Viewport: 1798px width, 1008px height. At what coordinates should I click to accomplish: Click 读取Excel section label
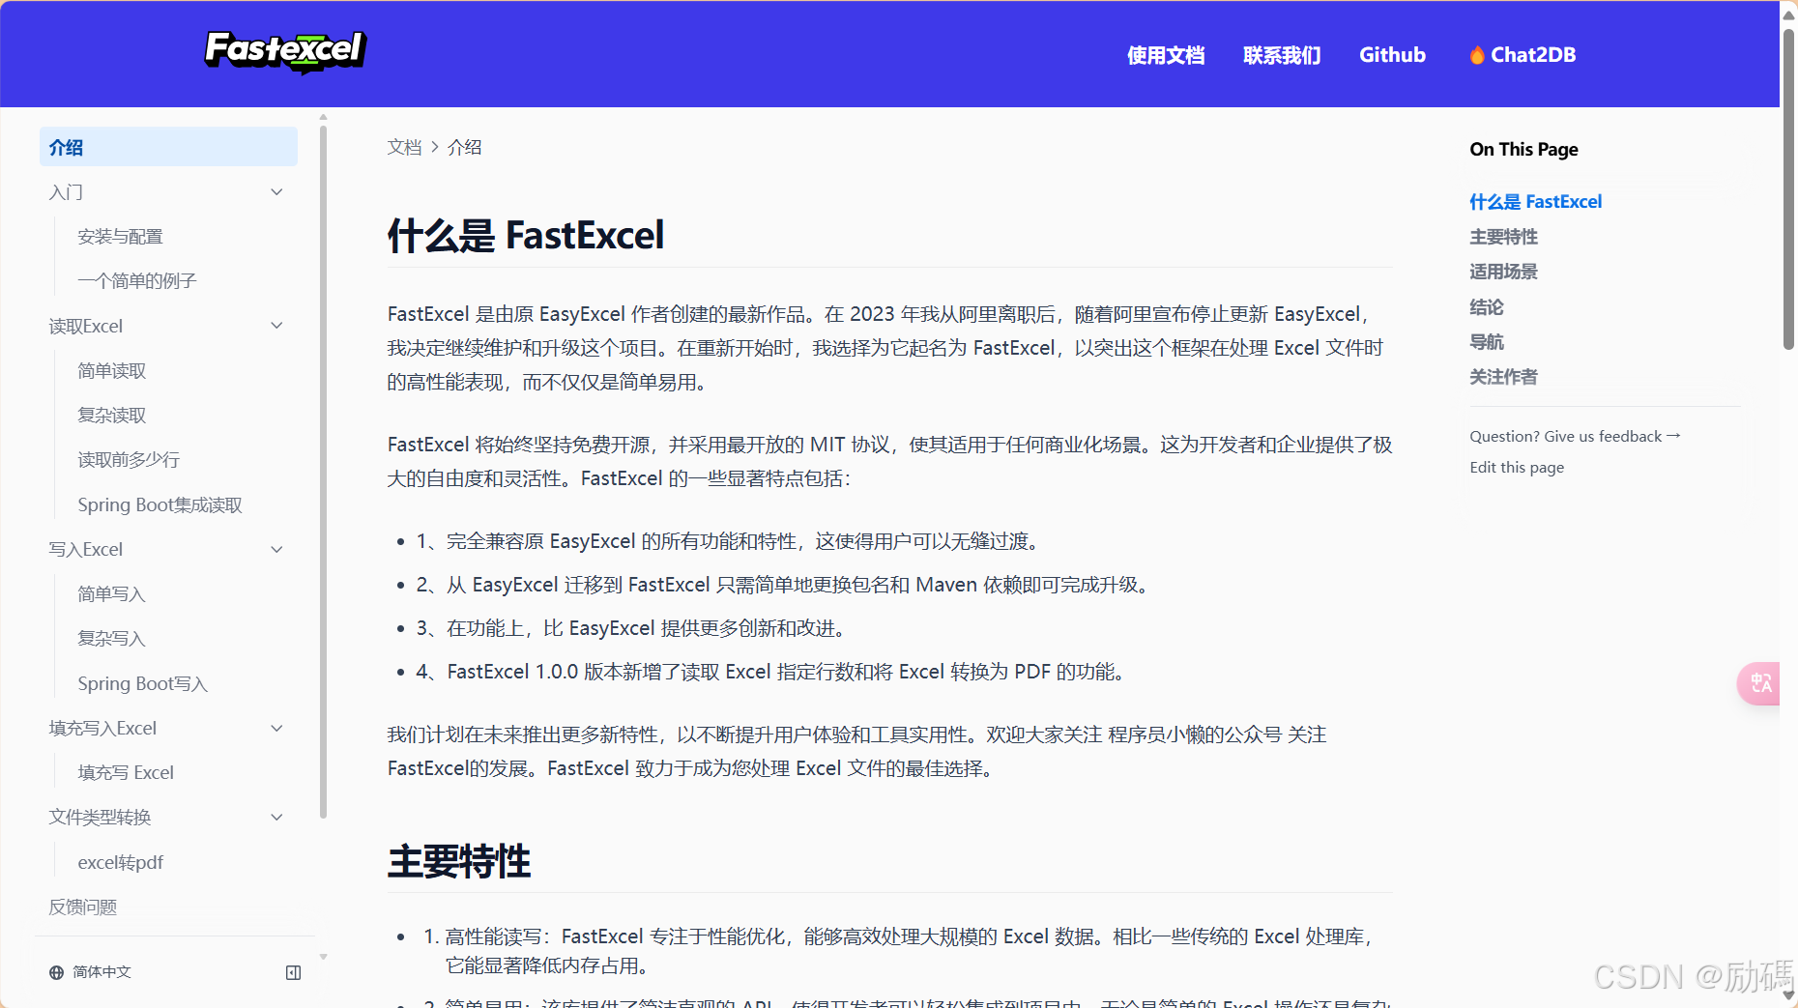pyautogui.click(x=86, y=327)
